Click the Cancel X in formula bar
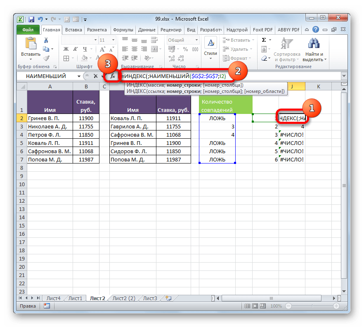The height and width of the screenshot is (327, 364). click(95, 76)
